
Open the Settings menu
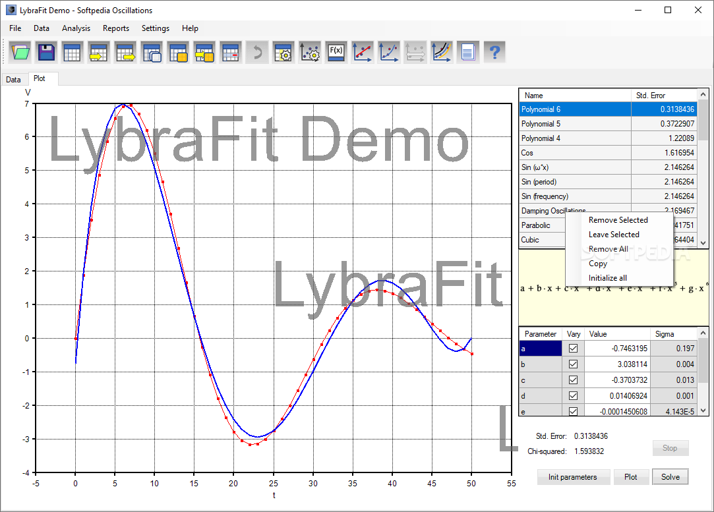[x=156, y=28]
